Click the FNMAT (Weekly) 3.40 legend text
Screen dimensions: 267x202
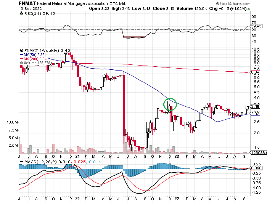coord(47,50)
